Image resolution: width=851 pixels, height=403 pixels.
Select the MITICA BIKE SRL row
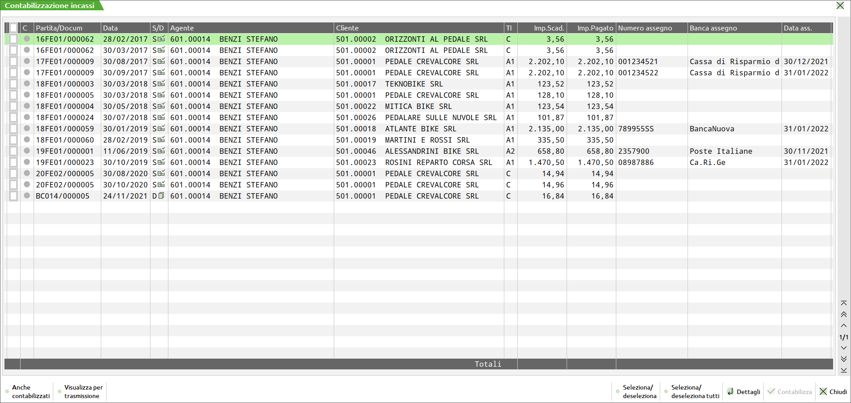tap(418, 106)
